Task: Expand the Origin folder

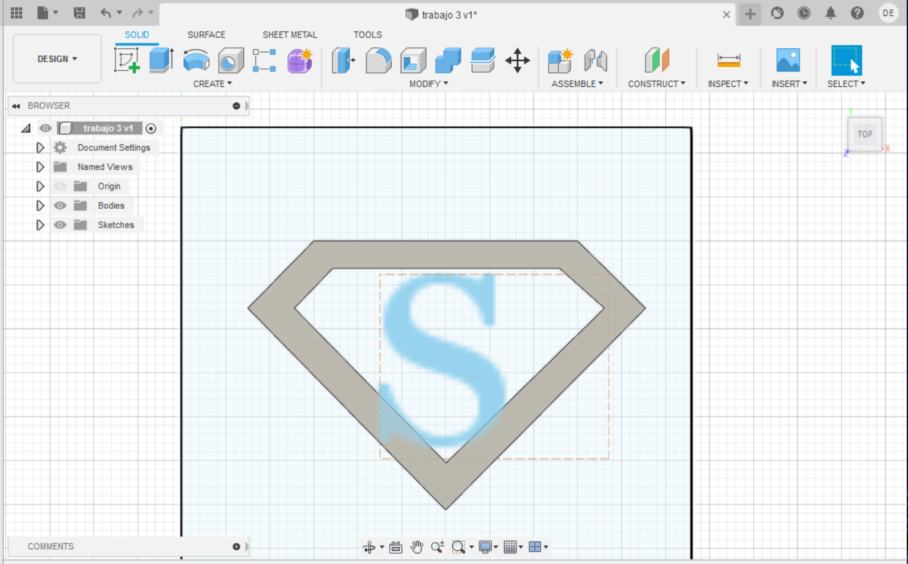Action: click(40, 186)
